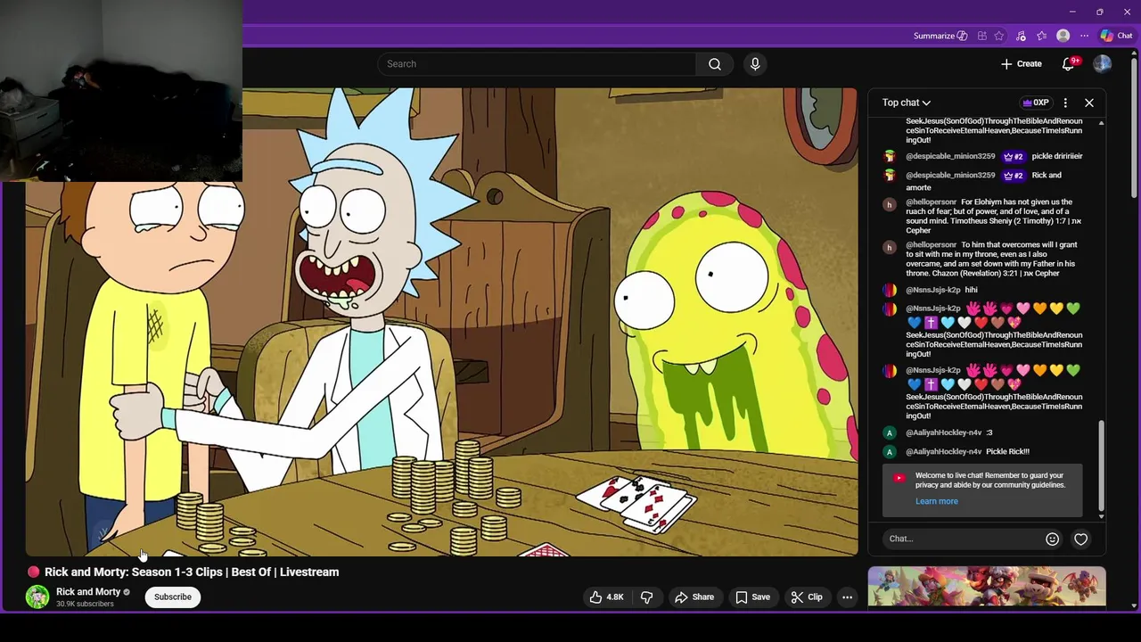Screen dimensions: 1141x642
Task: Save video to playlist
Action: pyautogui.click(x=752, y=597)
